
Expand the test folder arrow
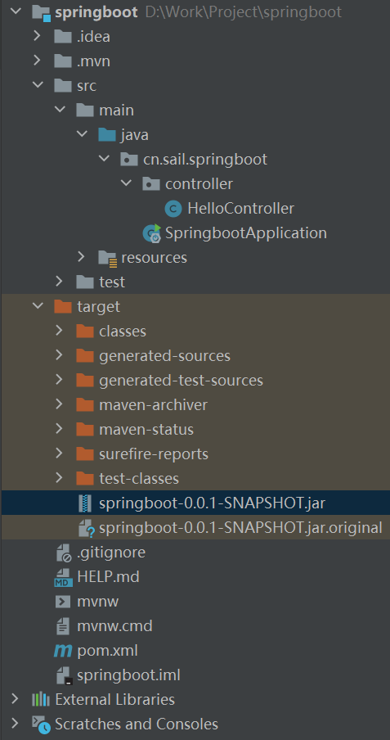pos(60,282)
